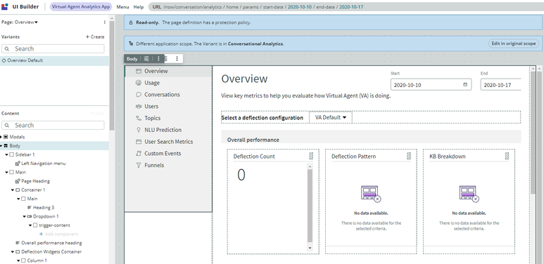Open the Deflection Count widget options icon
Image resolution: width=544 pixels, height=264 pixels.
point(311,156)
